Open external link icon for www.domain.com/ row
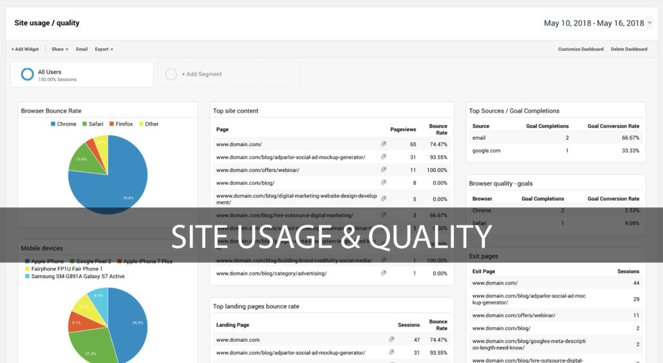663x363 pixels. point(384,144)
